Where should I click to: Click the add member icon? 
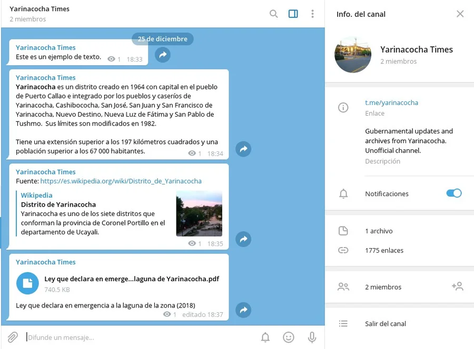pos(458,286)
